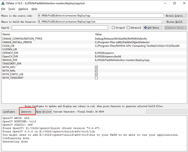Open the File menu

3,9
